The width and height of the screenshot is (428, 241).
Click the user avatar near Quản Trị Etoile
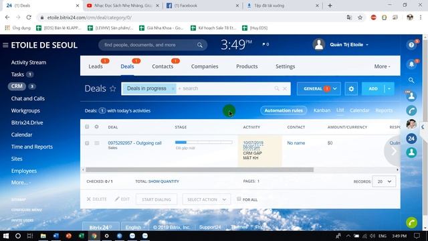[x=319, y=45]
